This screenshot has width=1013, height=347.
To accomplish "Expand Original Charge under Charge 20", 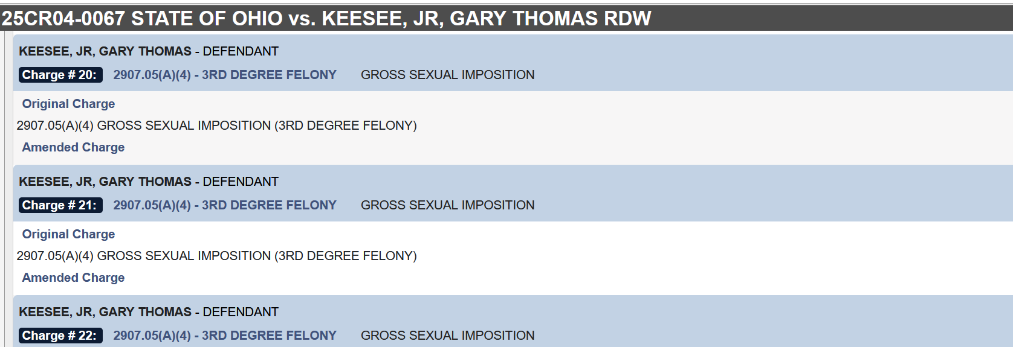I will click(68, 104).
